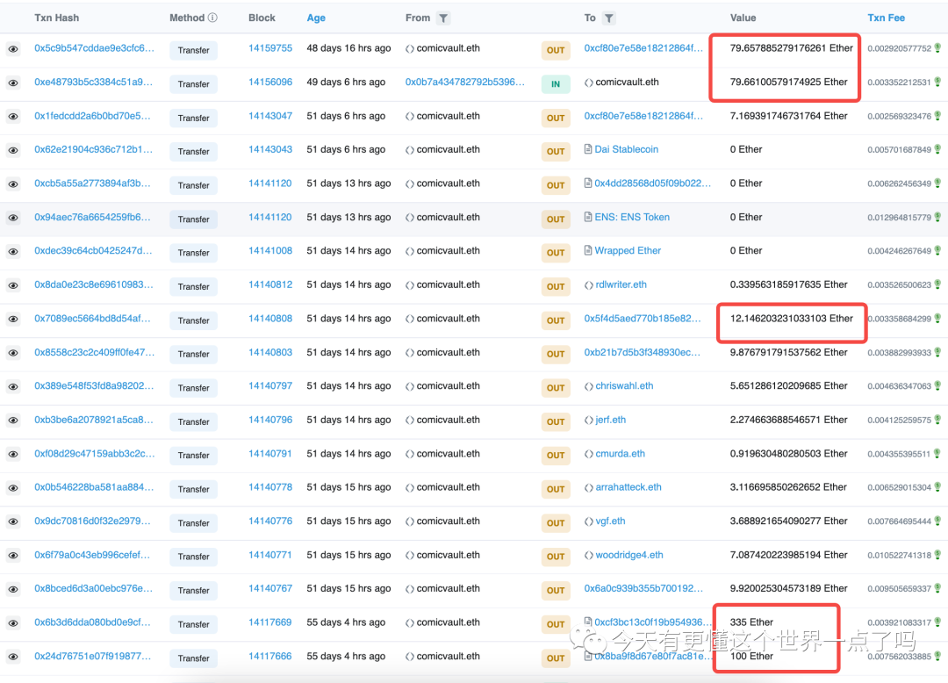Open recipient woodridge4.eth
Screen dimensions: 948x683
629,555
